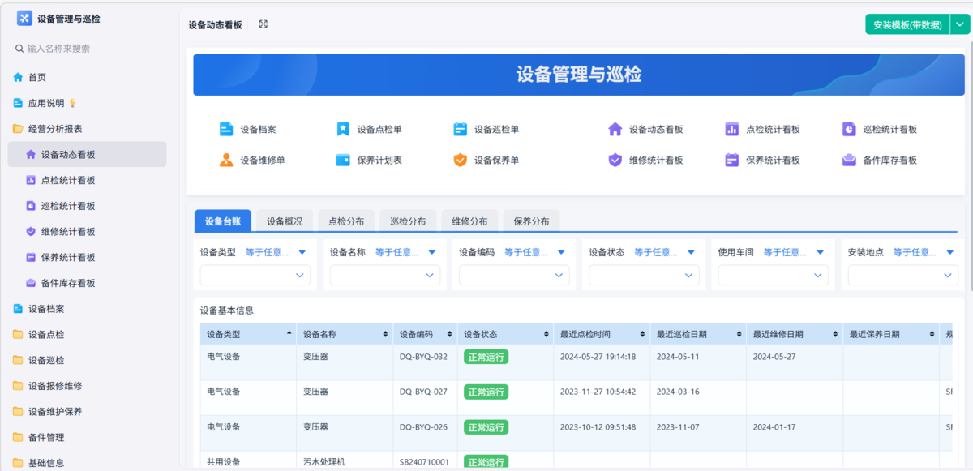Switch to the 设备概况 tab
The width and height of the screenshot is (973, 471).
(282, 220)
